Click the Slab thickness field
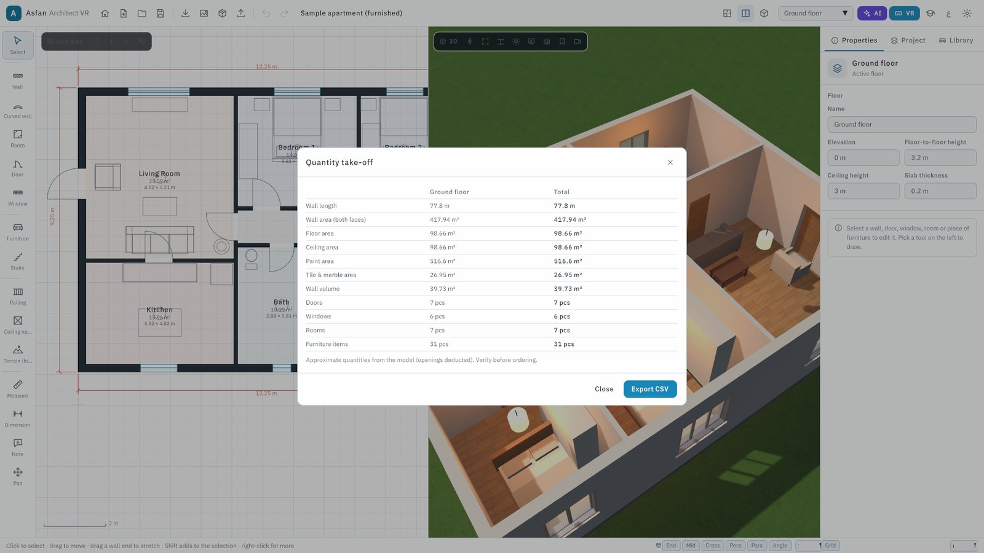Image resolution: width=984 pixels, height=553 pixels. coord(940,191)
